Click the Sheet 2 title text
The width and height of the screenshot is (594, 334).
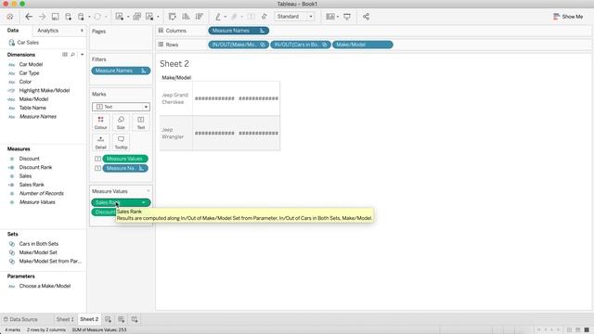pyautogui.click(x=174, y=64)
